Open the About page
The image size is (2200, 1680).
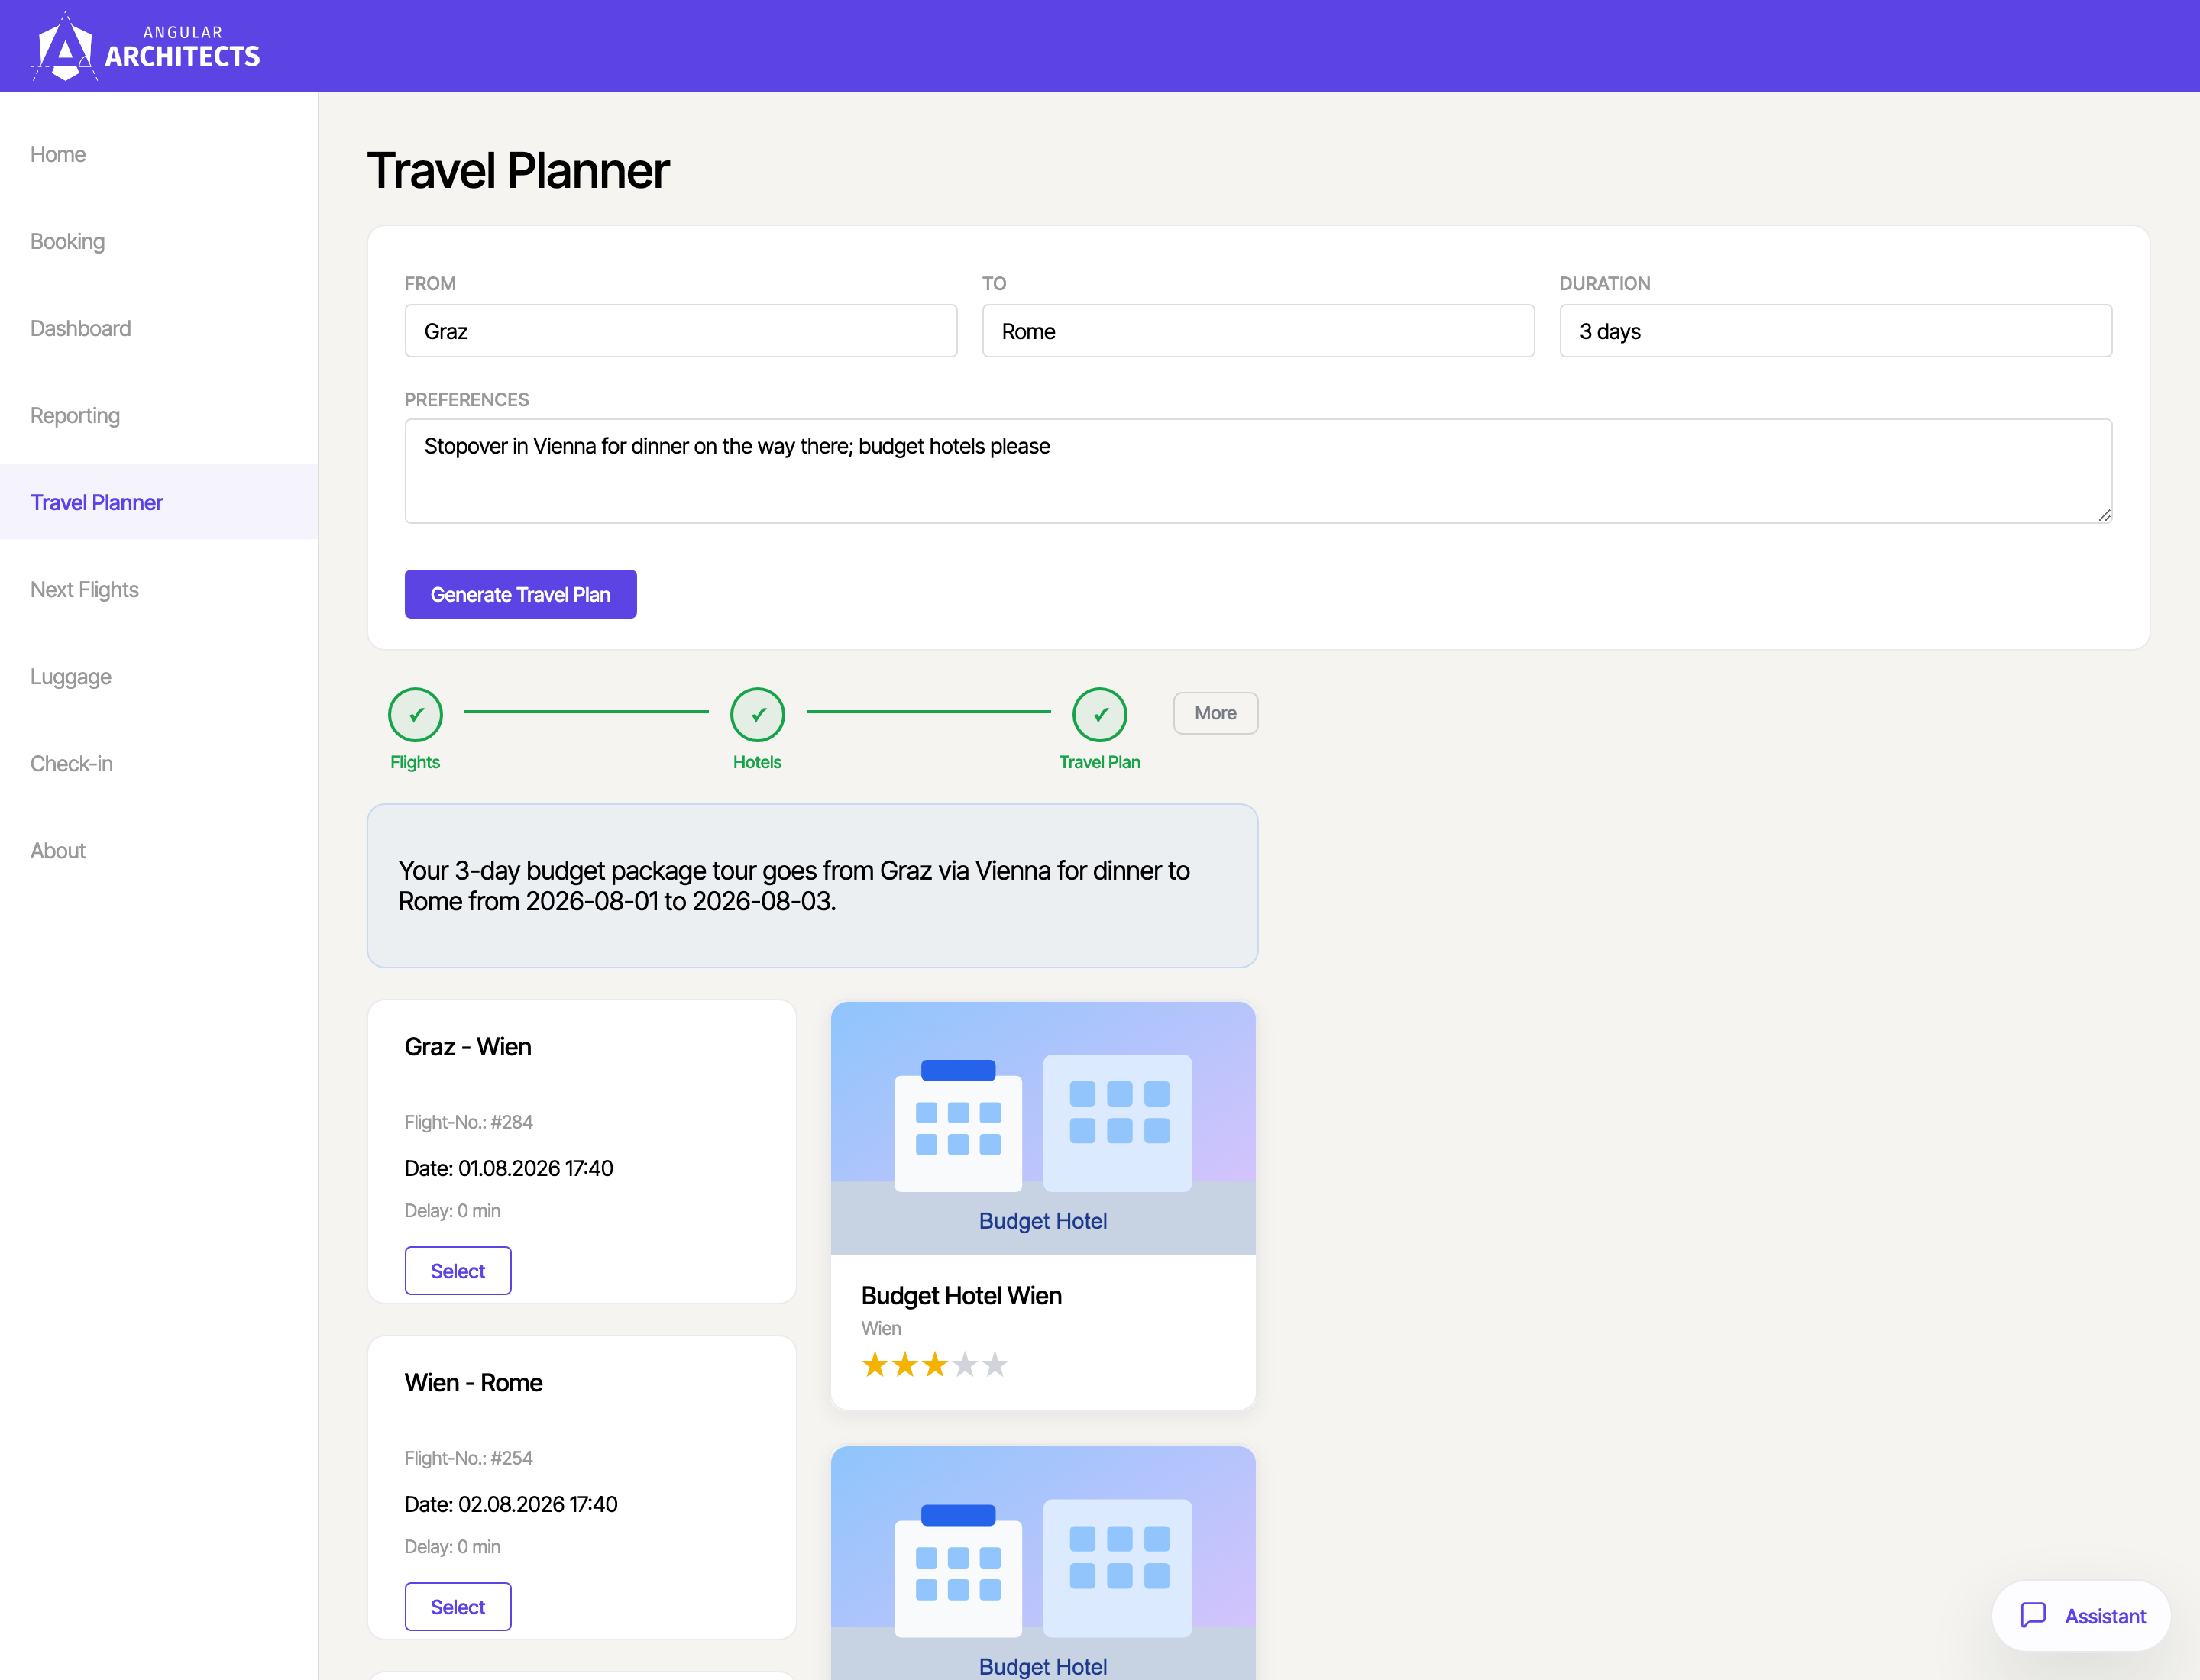tap(58, 850)
